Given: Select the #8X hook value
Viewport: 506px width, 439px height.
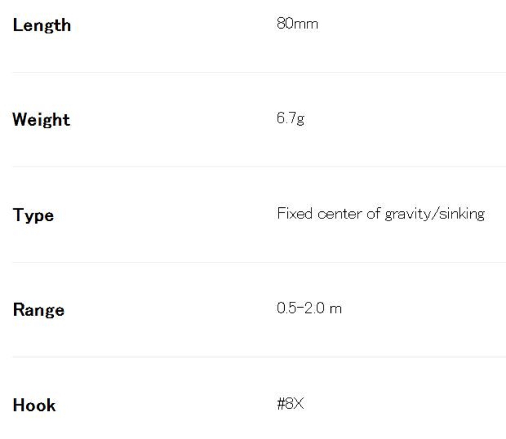Looking at the screenshot, I should click(x=290, y=403).
